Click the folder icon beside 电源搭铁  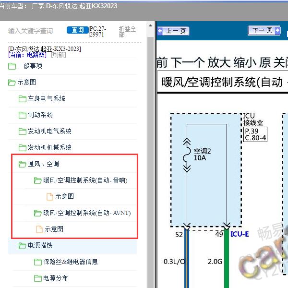[x=22, y=246]
